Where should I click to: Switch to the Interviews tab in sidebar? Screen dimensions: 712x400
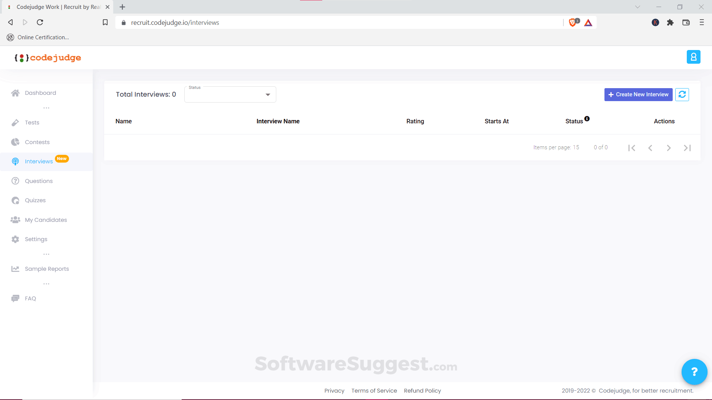click(39, 161)
